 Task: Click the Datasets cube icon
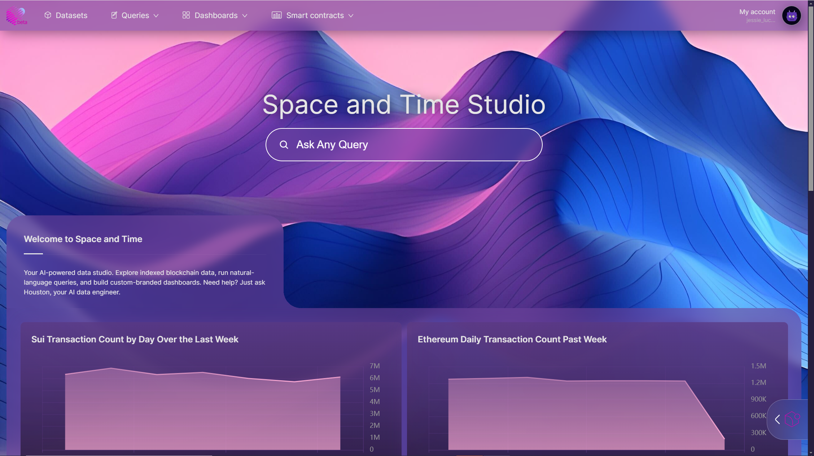tap(48, 15)
